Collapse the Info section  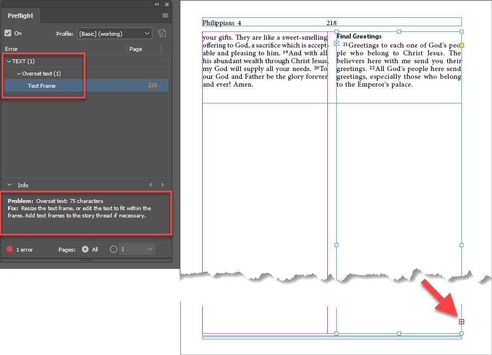[x=9, y=184]
